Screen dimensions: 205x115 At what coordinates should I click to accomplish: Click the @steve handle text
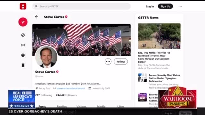(x=39, y=76)
